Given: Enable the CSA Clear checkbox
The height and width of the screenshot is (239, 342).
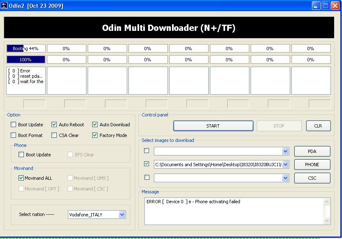Looking at the screenshot, I should [54, 135].
